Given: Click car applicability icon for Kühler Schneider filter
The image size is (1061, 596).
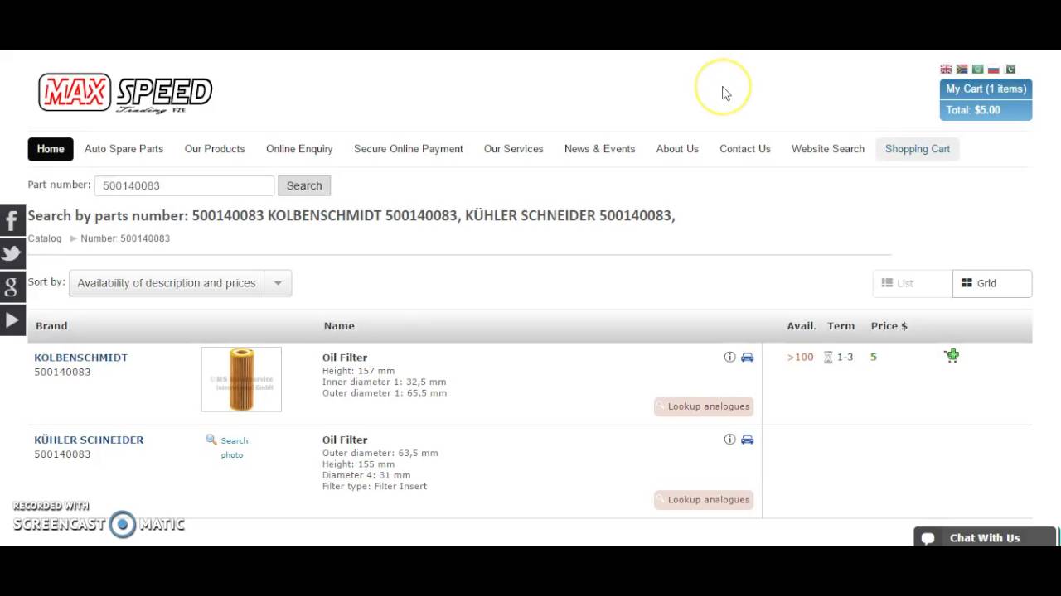Looking at the screenshot, I should [x=747, y=439].
